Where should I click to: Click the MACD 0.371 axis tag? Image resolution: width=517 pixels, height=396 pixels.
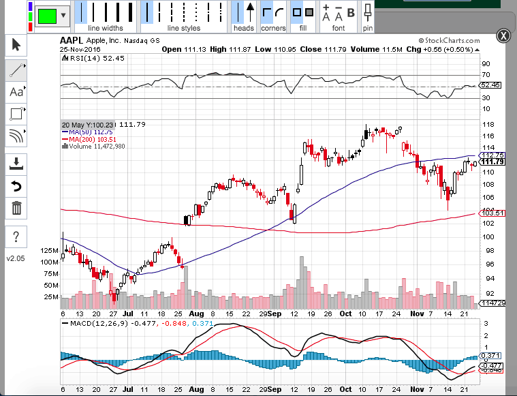[x=490, y=356]
